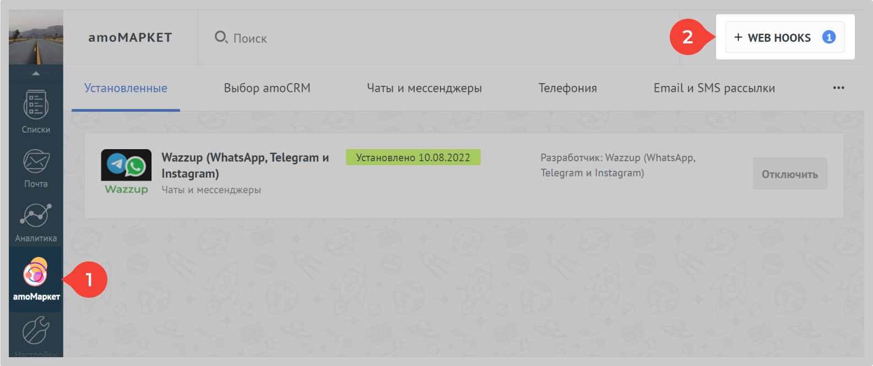The height and width of the screenshot is (366, 873).
Task: Switch to the Выбор amoCRM tab
Action: pyautogui.click(x=267, y=88)
